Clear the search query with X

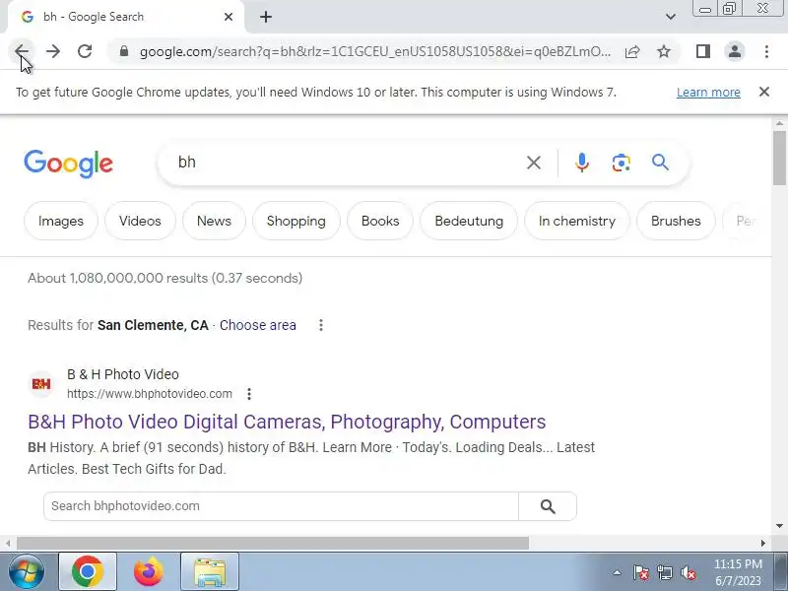(x=534, y=163)
